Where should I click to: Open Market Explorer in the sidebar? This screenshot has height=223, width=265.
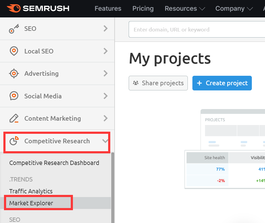(x=31, y=203)
